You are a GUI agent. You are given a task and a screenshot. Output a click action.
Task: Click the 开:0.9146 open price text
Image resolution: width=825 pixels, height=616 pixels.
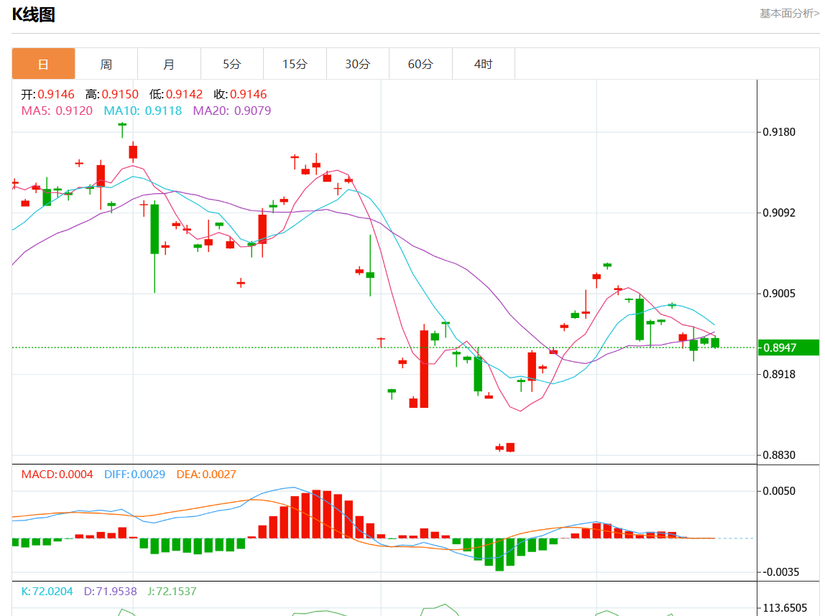(48, 95)
